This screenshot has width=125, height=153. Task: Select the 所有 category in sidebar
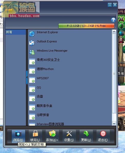pyautogui.click(x=16, y=32)
